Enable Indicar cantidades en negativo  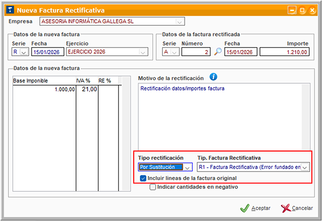(153, 187)
